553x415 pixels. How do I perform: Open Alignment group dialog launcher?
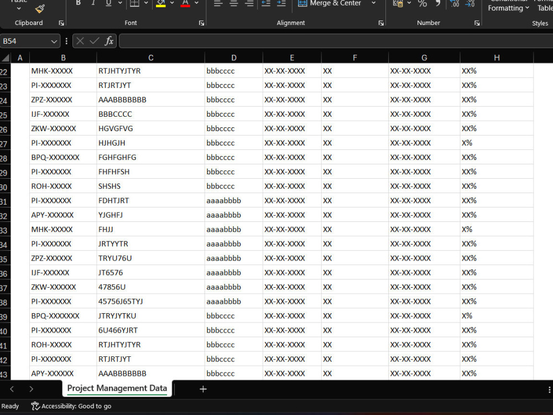381,23
